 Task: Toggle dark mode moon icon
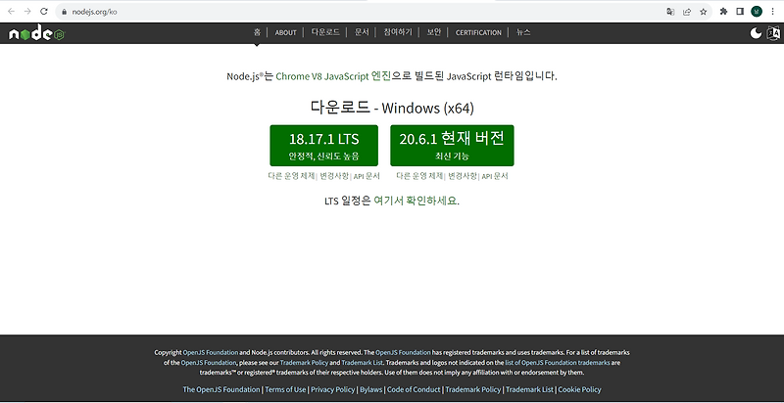756,33
